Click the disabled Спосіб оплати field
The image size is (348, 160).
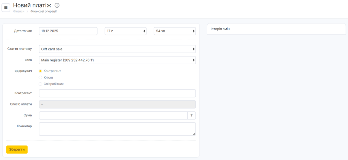click(x=117, y=104)
